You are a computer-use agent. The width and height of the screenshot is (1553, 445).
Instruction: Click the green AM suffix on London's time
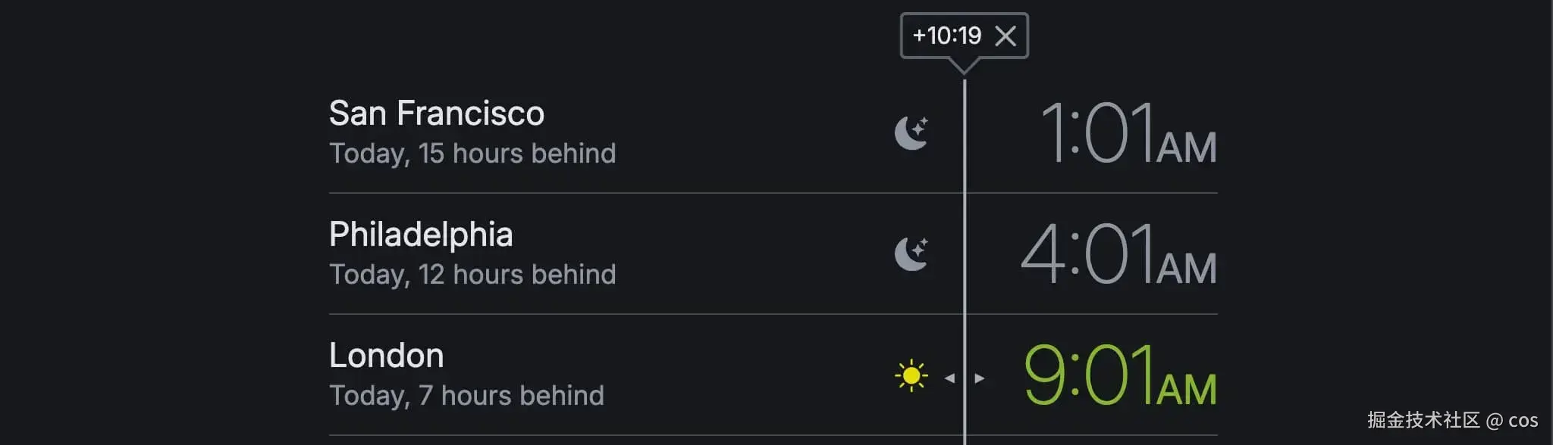point(1187,389)
